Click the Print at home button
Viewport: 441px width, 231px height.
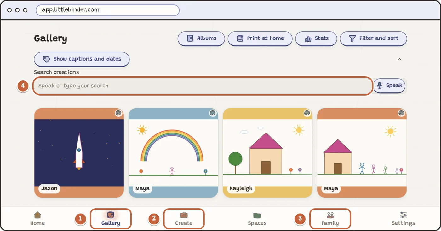click(260, 38)
